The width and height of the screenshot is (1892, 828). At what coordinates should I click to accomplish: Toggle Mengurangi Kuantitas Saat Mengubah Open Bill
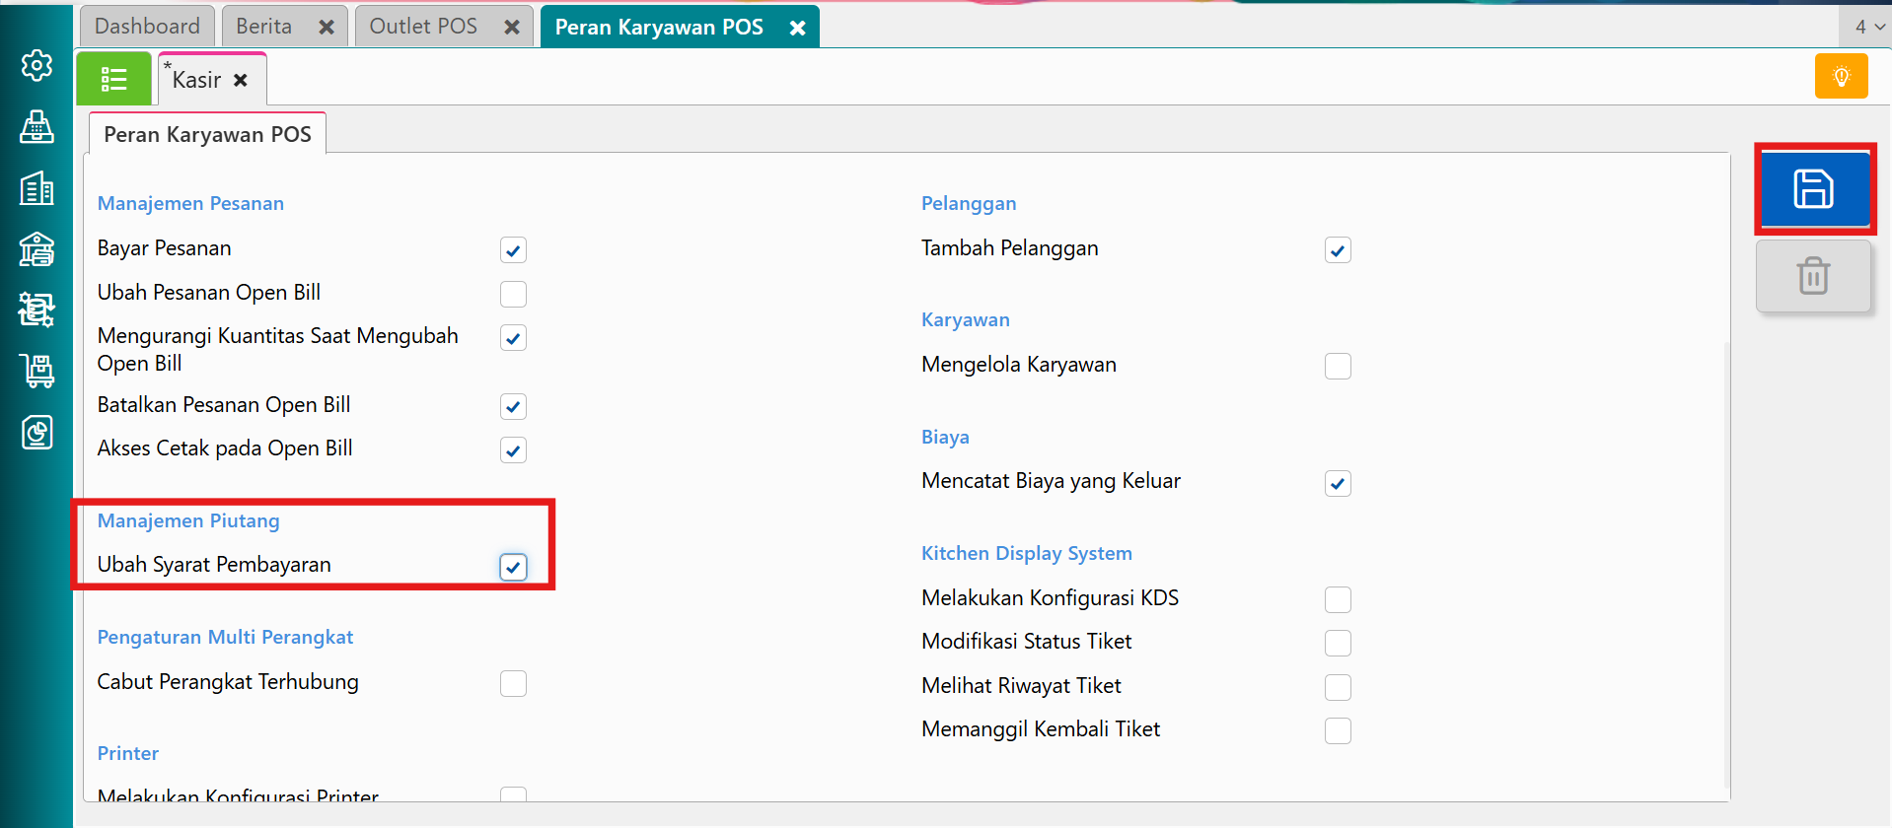(513, 338)
